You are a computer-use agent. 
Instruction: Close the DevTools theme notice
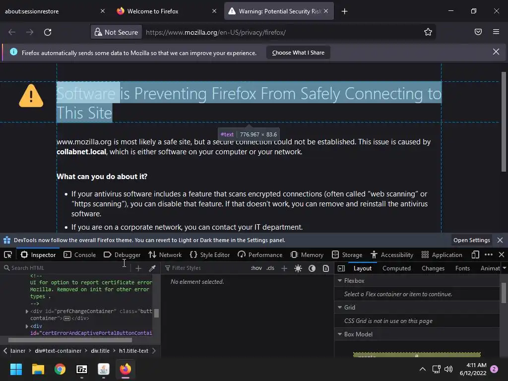500,240
